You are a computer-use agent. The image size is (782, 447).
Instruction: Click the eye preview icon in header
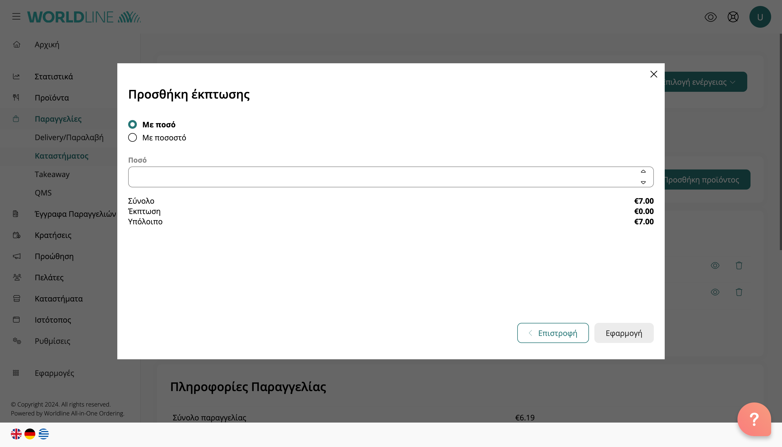coord(711,17)
